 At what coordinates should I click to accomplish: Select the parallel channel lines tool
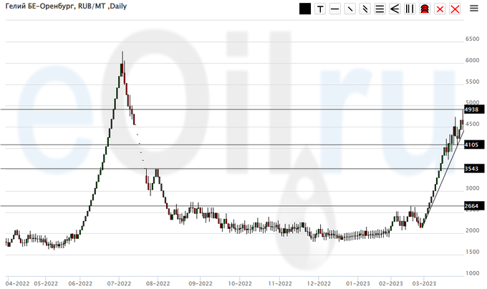pos(365,9)
